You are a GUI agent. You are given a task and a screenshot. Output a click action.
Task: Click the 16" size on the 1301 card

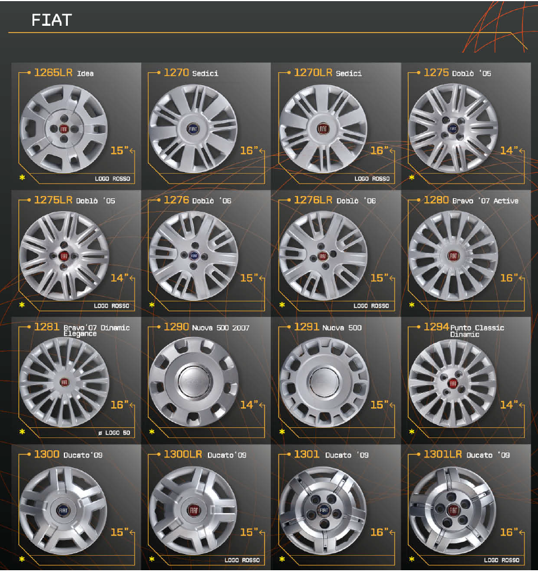379,532
